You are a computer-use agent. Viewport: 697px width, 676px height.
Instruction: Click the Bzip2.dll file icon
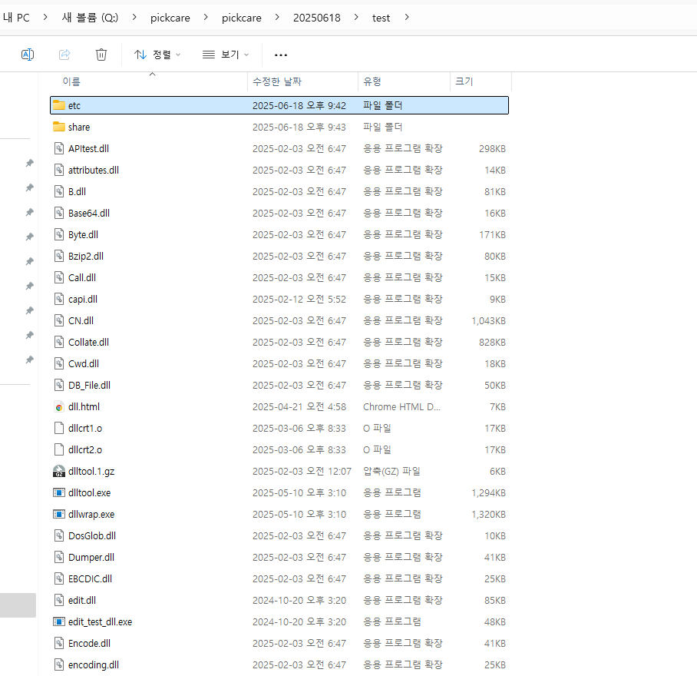(x=59, y=256)
